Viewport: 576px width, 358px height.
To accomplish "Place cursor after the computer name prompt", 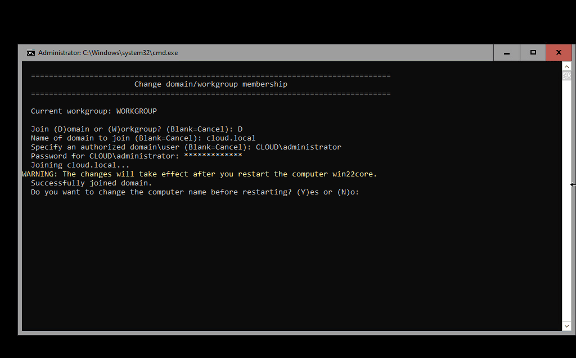I will pyautogui.click(x=366, y=192).
